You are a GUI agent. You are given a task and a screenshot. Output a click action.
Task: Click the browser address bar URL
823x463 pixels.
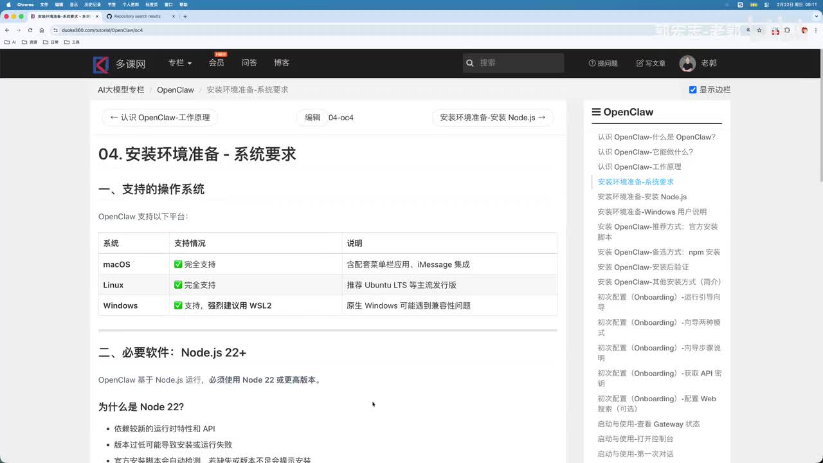click(x=102, y=30)
